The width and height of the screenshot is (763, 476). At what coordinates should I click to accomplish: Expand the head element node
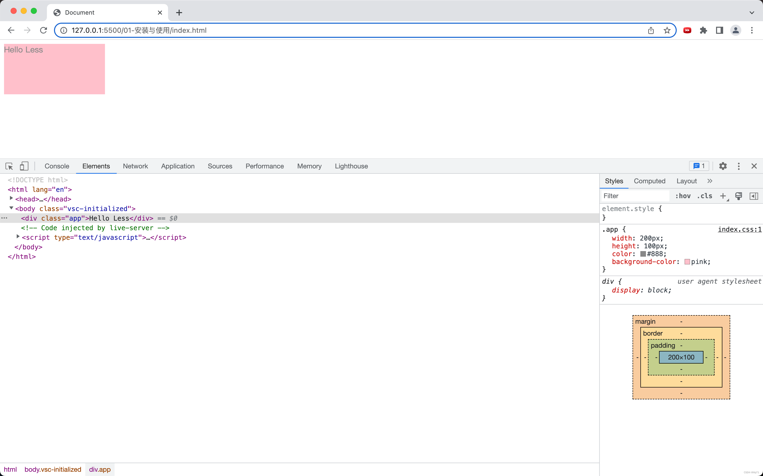11,198
